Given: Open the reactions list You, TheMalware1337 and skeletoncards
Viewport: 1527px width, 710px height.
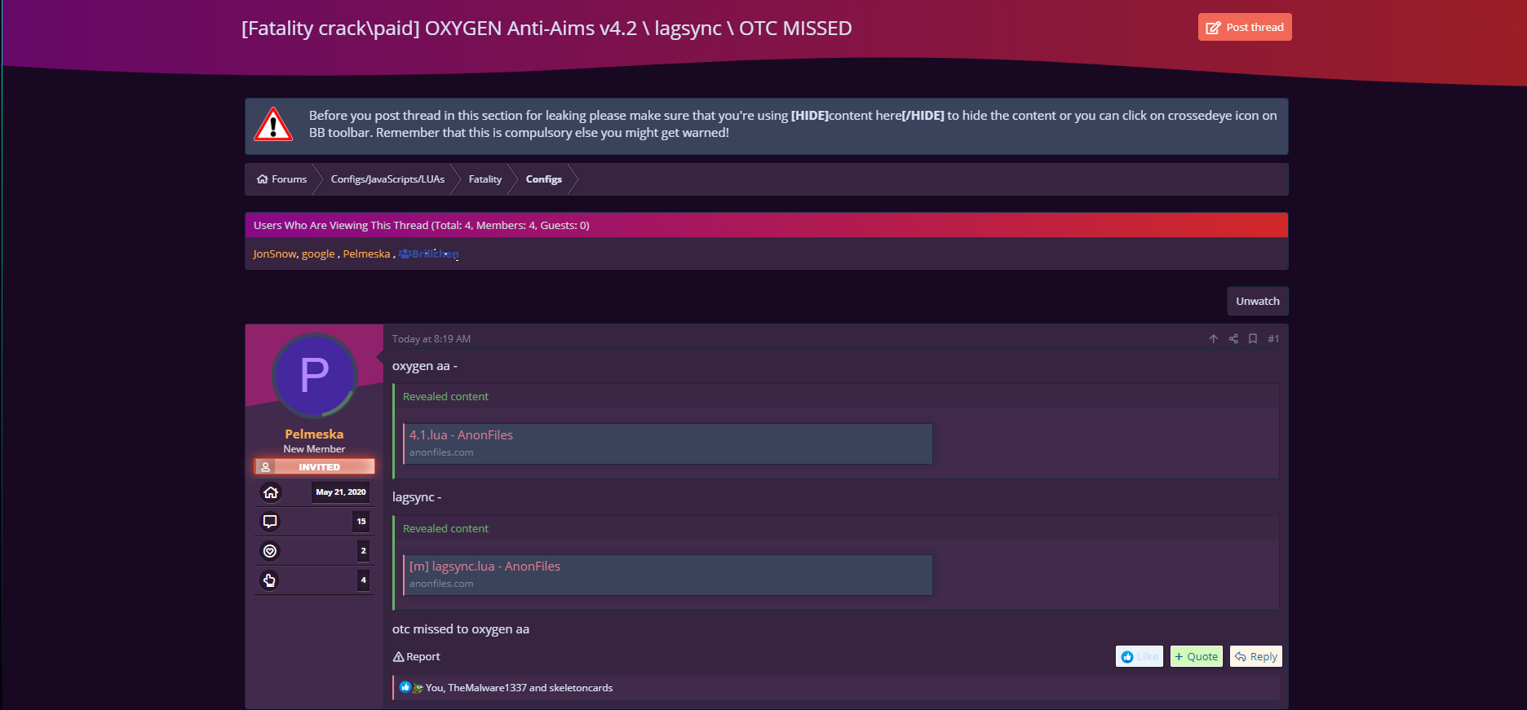Looking at the screenshot, I should (x=519, y=688).
